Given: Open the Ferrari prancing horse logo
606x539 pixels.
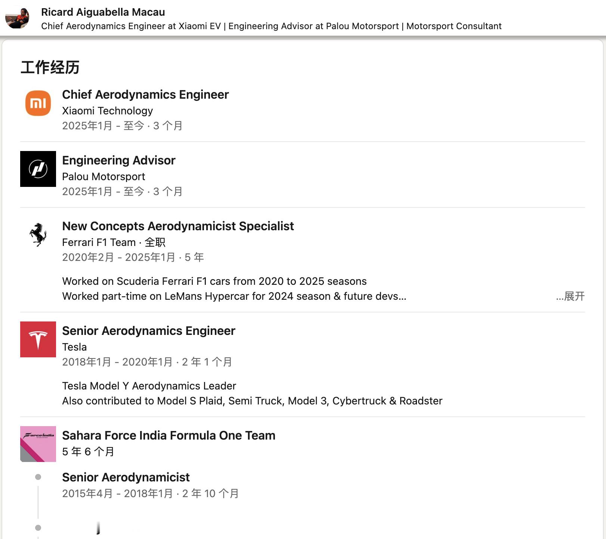Looking at the screenshot, I should [x=38, y=235].
